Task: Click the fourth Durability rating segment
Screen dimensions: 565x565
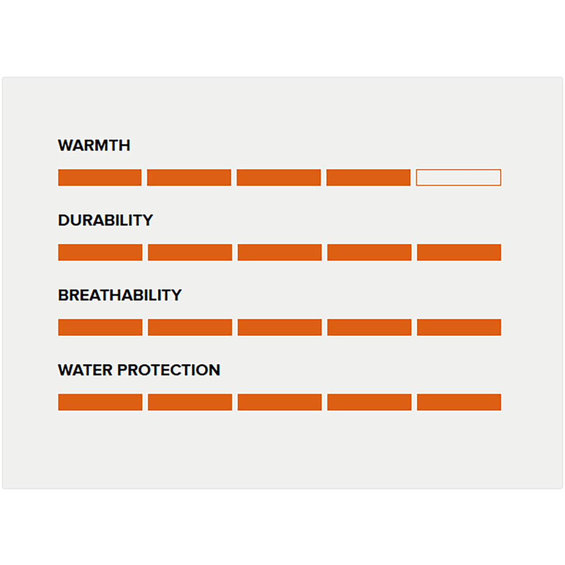Action: (369, 252)
